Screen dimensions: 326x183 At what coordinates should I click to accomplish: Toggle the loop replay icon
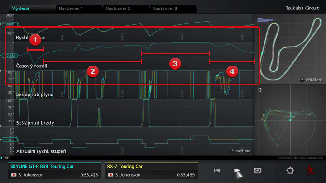(x=258, y=170)
